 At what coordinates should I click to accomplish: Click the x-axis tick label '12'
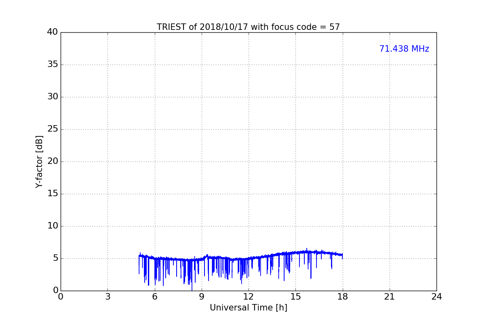[249, 297]
